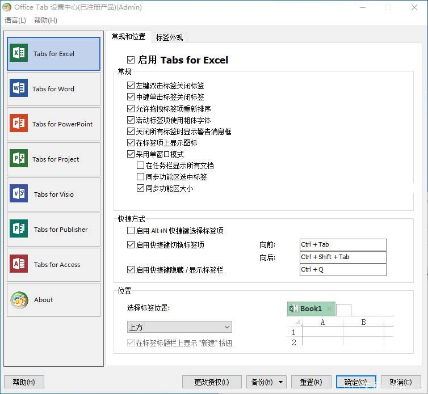Viewport: 428px width, 394px height.
Task: Toggle 中键单击标签关闭标签 checkbox
Action: [131, 97]
